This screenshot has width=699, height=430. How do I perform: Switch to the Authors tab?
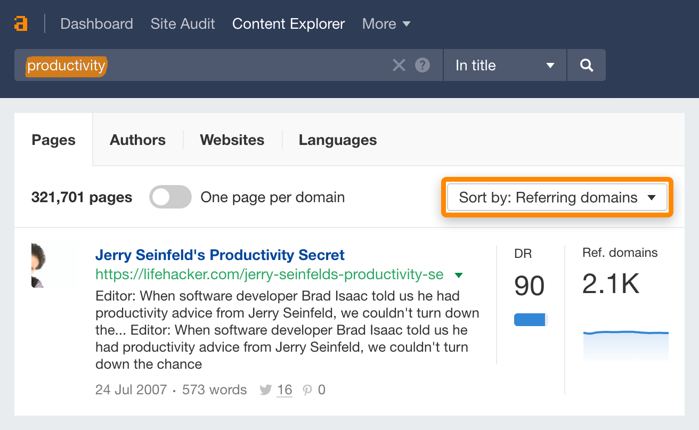tap(137, 140)
